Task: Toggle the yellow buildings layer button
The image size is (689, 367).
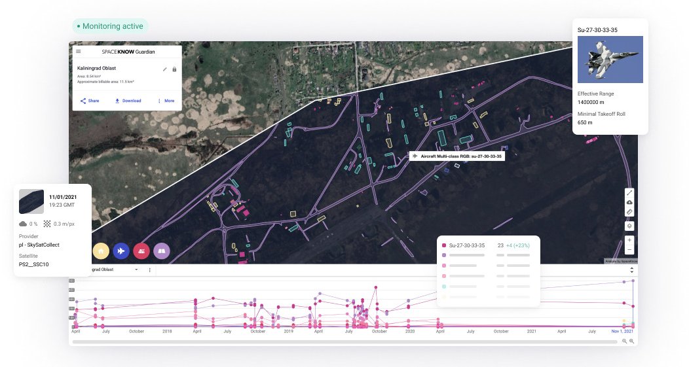Action: pyautogui.click(x=101, y=251)
